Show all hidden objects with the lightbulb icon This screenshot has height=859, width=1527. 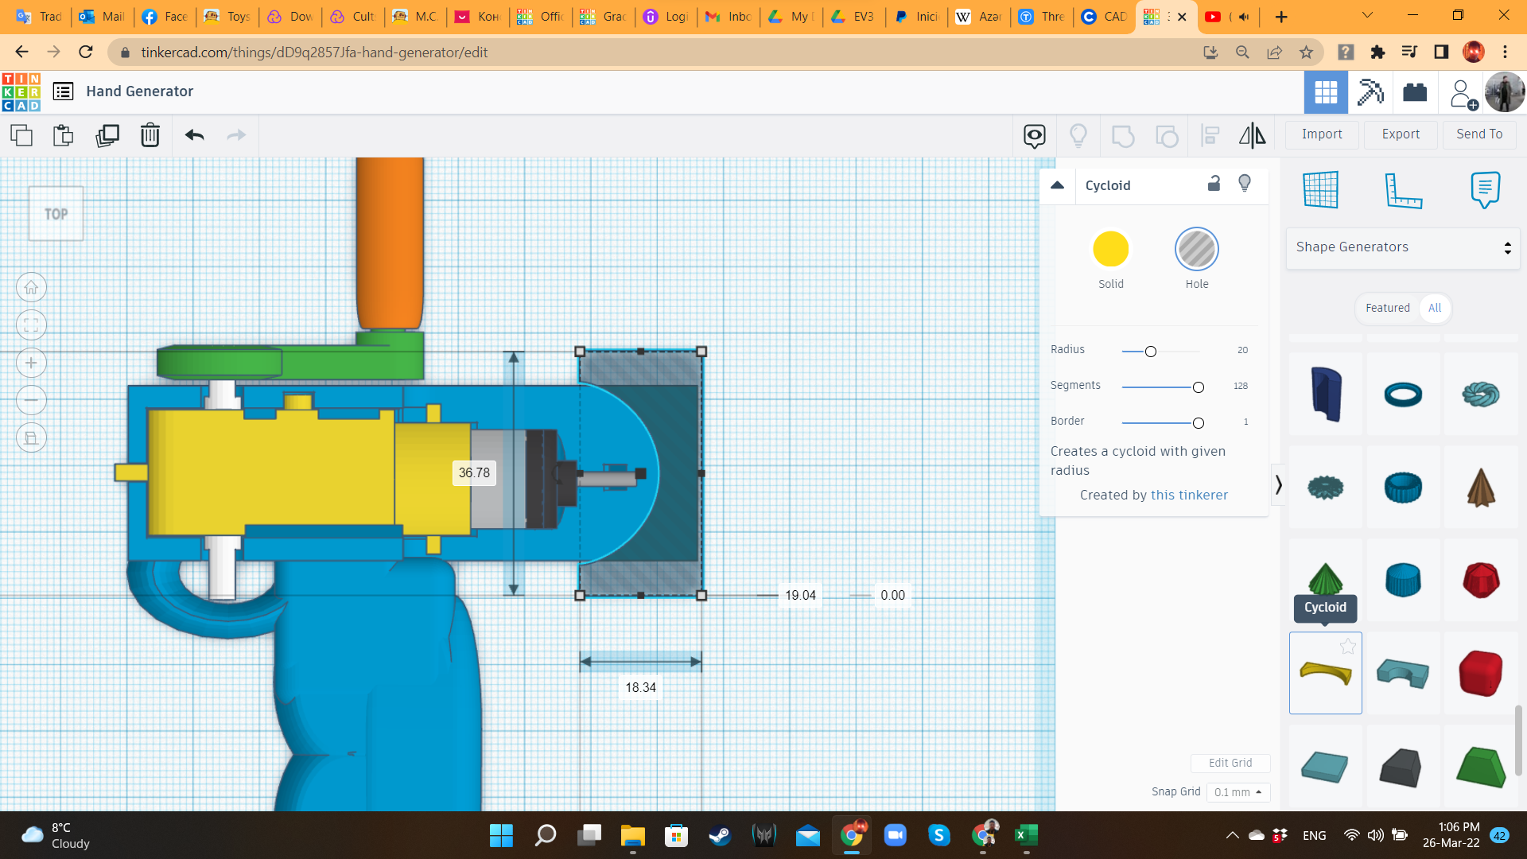[1078, 135]
